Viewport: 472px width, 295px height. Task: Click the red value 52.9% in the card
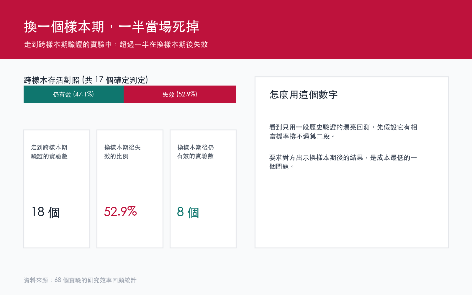(120, 212)
